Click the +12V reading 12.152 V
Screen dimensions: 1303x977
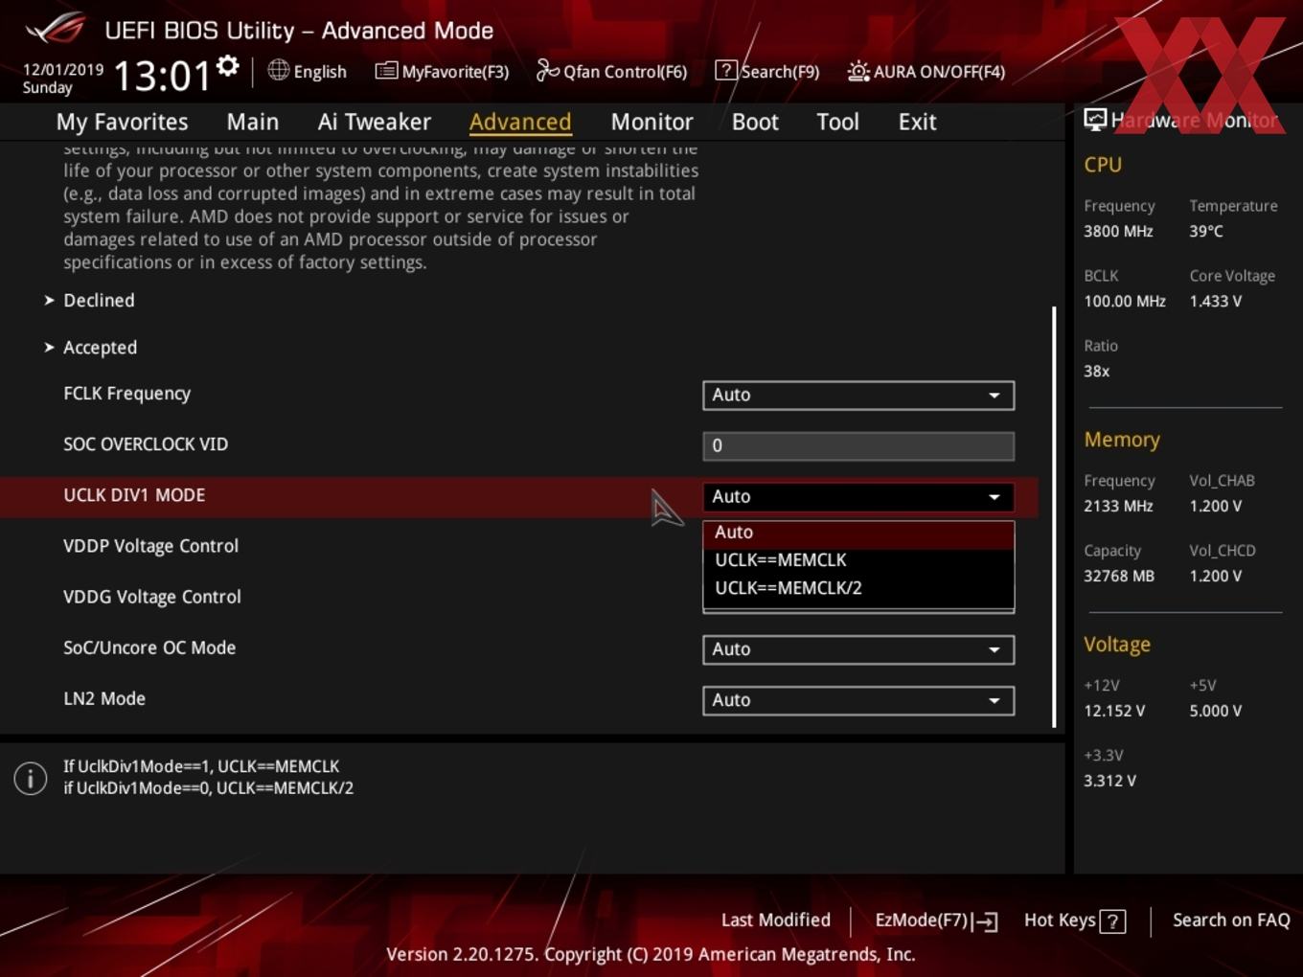coord(1114,711)
